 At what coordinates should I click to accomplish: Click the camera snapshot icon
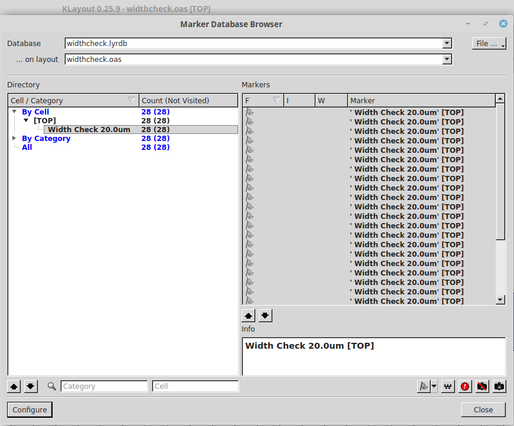[x=499, y=386]
